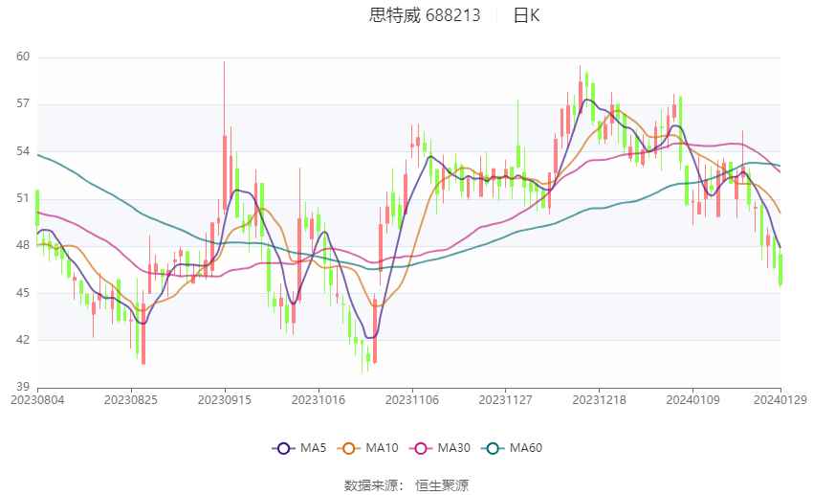Toggle the MA60 legend series
The width and height of the screenshot is (813, 495).
(x=512, y=448)
